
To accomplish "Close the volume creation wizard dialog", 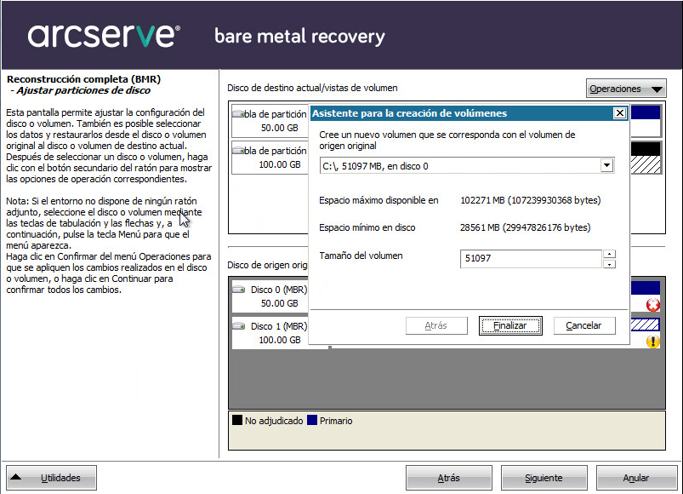I will [619, 113].
